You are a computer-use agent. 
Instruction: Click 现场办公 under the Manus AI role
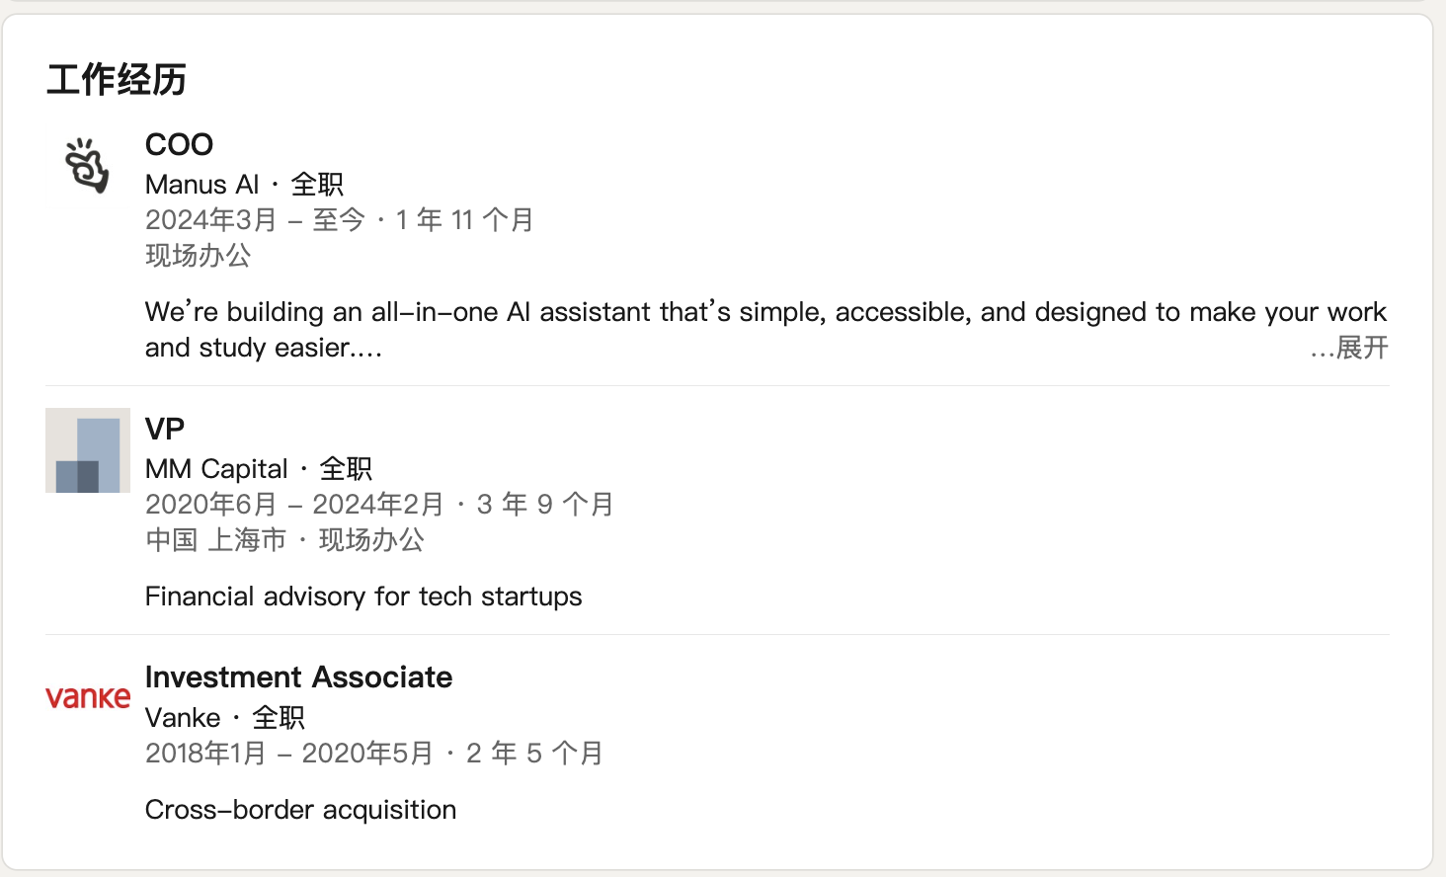(x=198, y=256)
